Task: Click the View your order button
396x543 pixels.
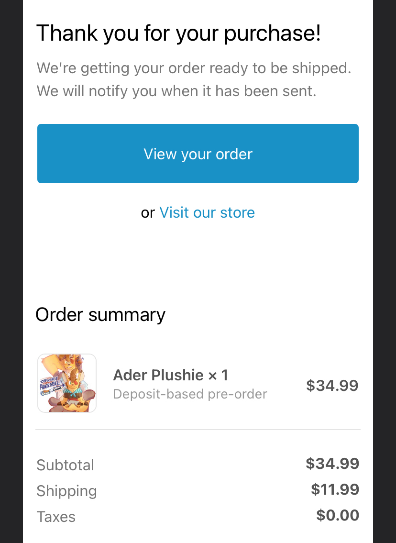Action: click(x=198, y=154)
